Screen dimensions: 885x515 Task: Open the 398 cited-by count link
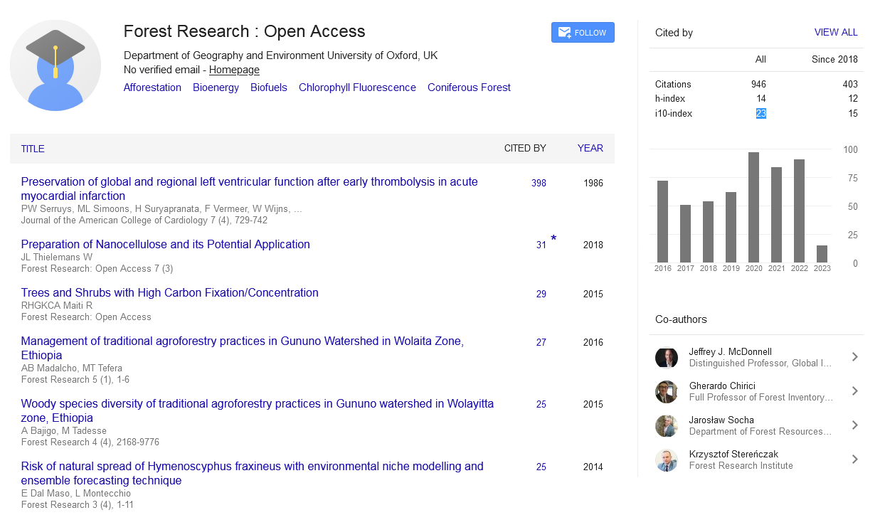(539, 183)
